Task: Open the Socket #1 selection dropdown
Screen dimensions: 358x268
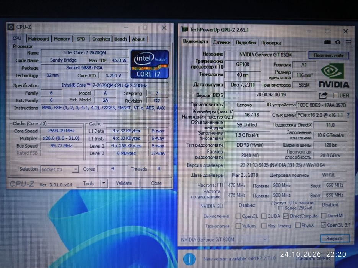Action: coord(60,169)
